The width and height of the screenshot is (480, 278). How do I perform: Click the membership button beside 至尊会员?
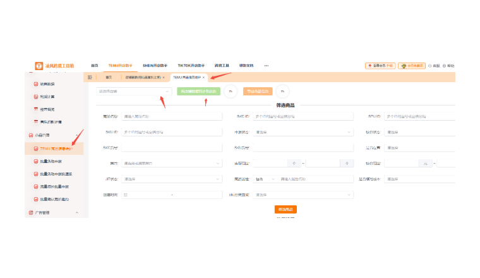pyautogui.click(x=412, y=66)
